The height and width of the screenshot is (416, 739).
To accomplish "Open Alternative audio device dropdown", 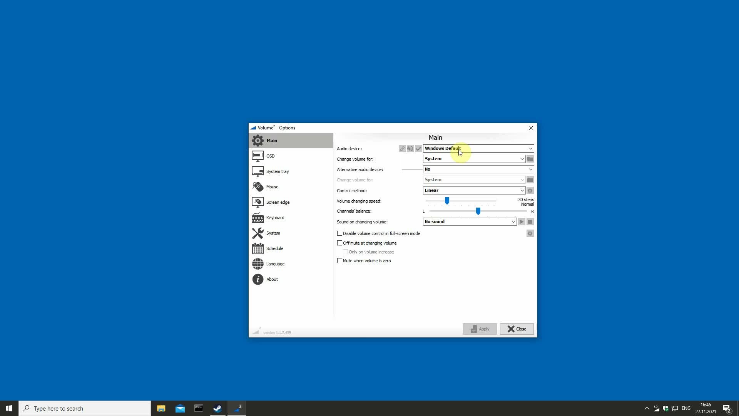I will coord(530,169).
